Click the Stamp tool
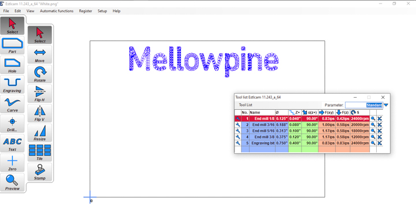This screenshot has width=416, height=223. [x=40, y=172]
